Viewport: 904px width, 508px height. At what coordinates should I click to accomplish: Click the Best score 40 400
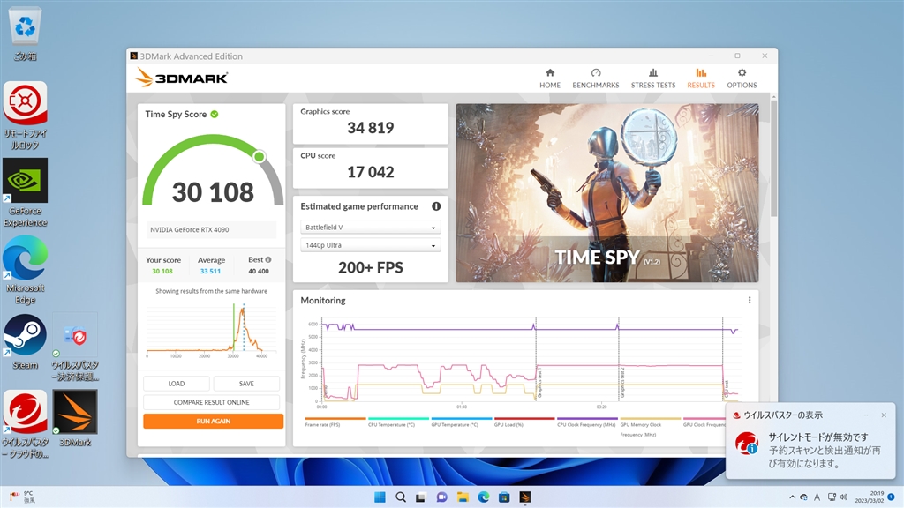coord(259,272)
